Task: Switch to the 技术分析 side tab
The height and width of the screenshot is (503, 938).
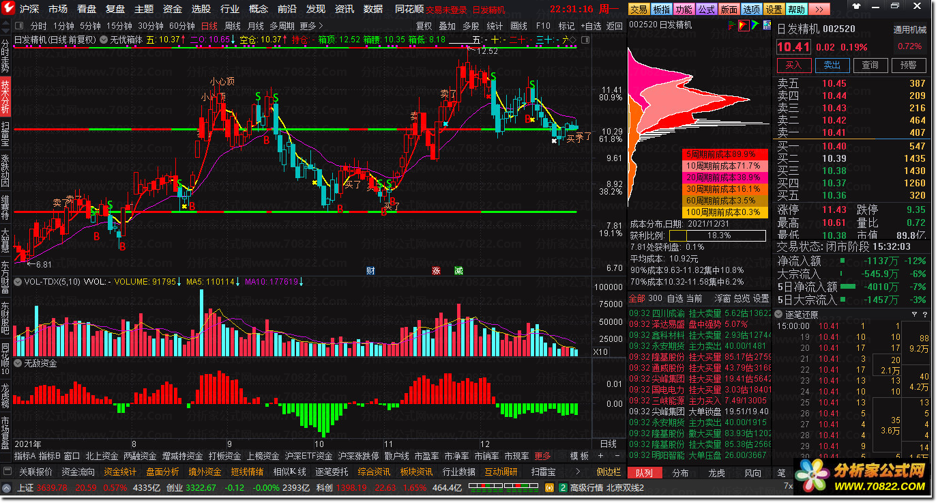Action: (x=5, y=97)
